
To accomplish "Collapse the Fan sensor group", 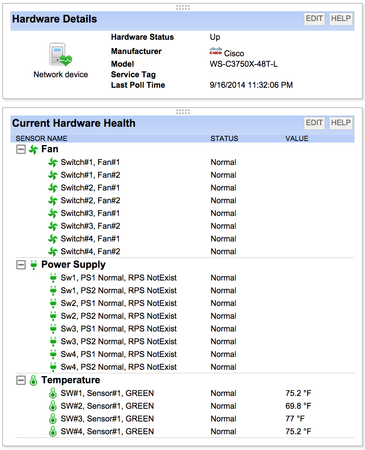I will [x=21, y=149].
